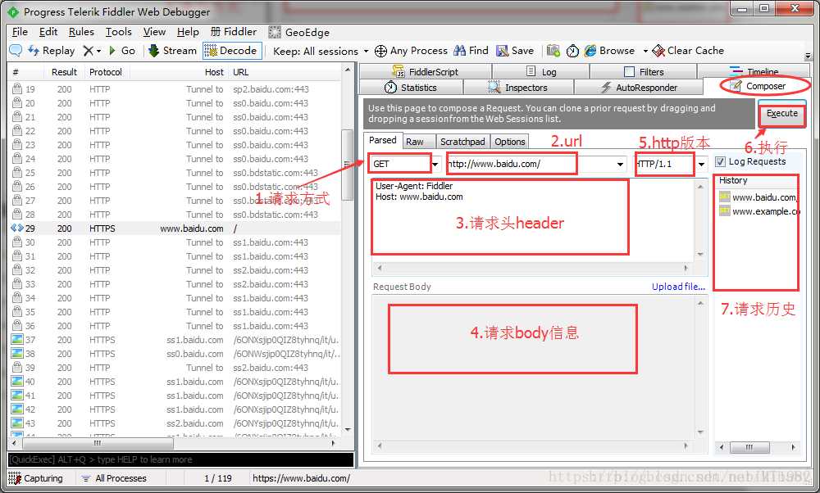
Task: Click the lock icon of session 24
Action: coord(16,158)
